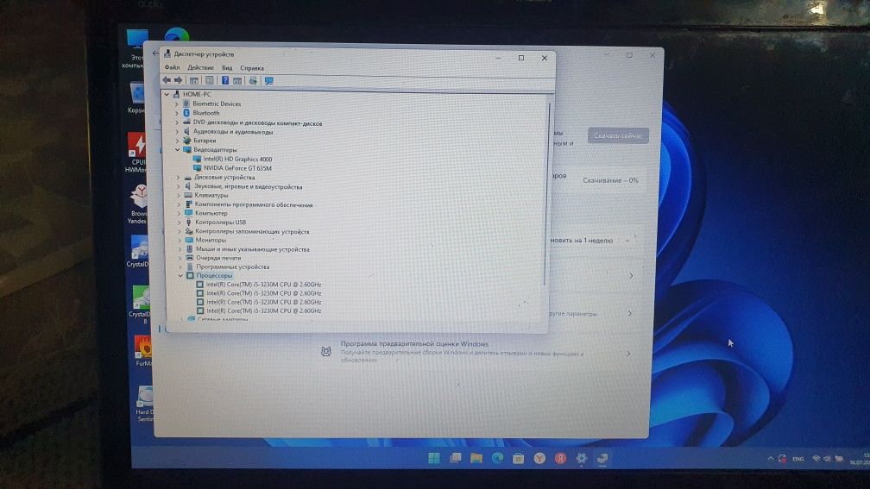Expand the Контроллеры USB category
This screenshot has height=489, width=870.
coord(179,223)
